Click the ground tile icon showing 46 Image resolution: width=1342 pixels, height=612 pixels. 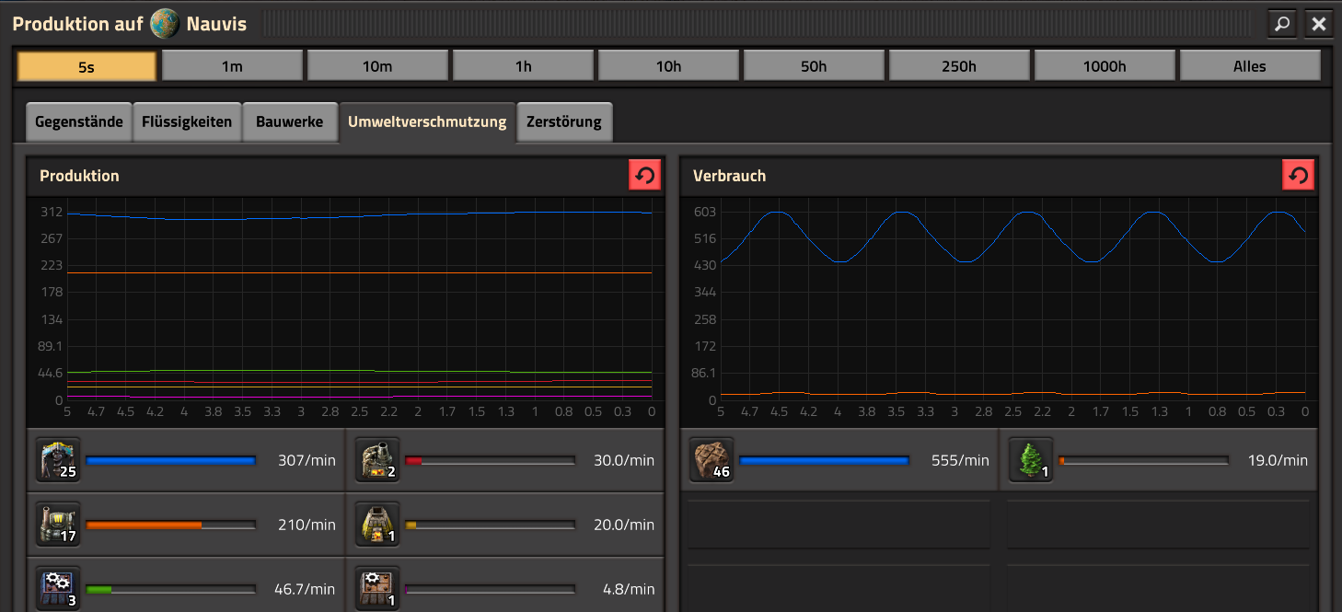711,460
